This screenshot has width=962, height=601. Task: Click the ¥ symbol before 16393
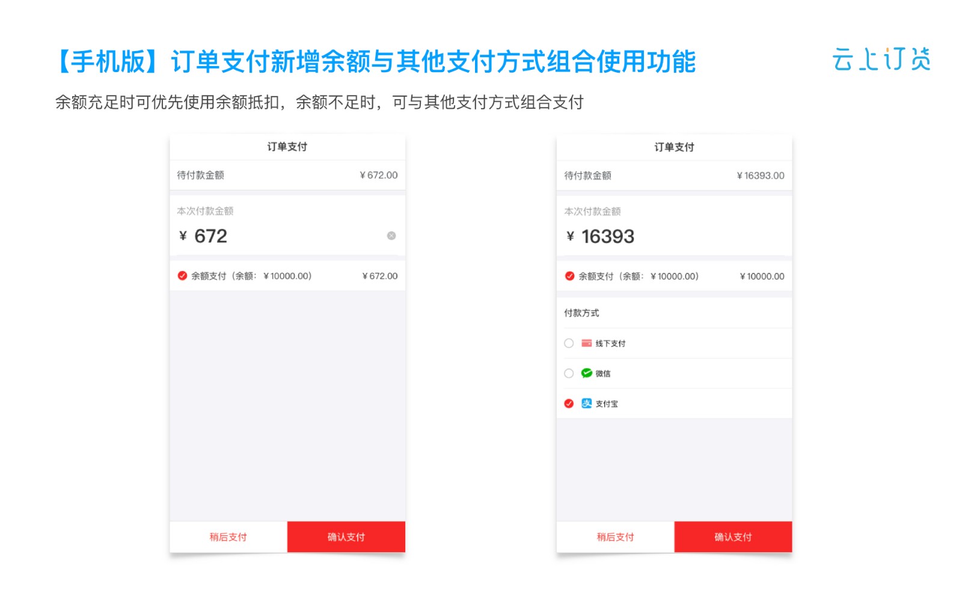tap(570, 236)
